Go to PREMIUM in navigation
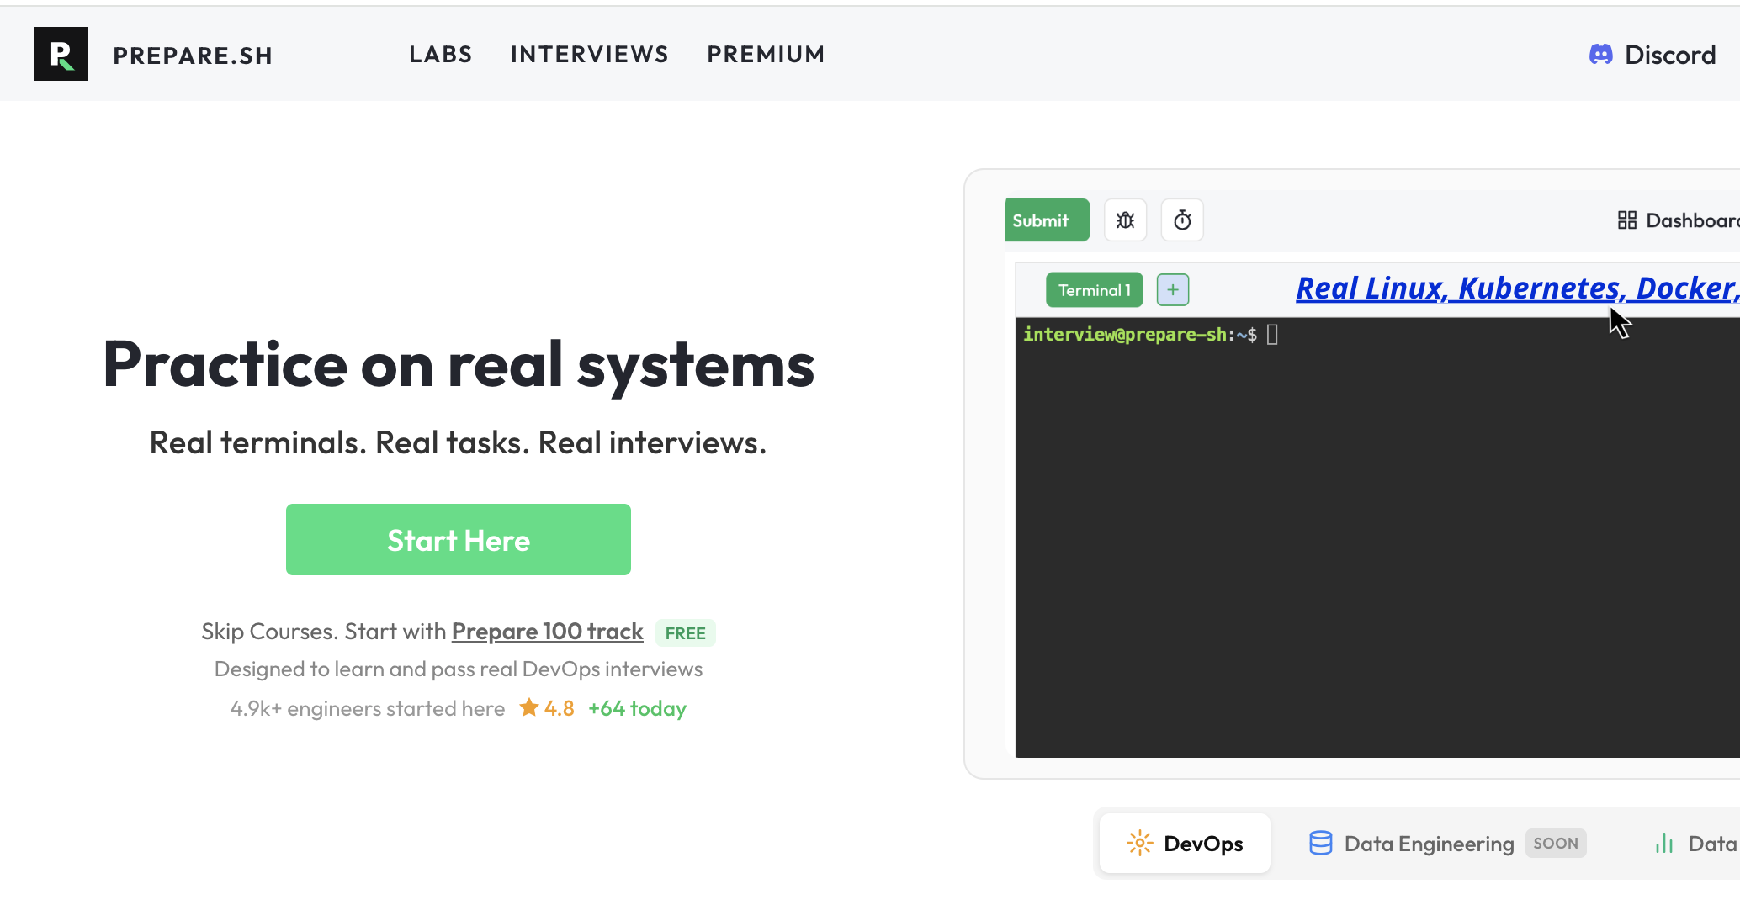This screenshot has height=905, width=1740. pyautogui.click(x=766, y=55)
